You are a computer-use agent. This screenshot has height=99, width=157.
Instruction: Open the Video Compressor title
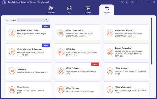[x=74, y=30]
